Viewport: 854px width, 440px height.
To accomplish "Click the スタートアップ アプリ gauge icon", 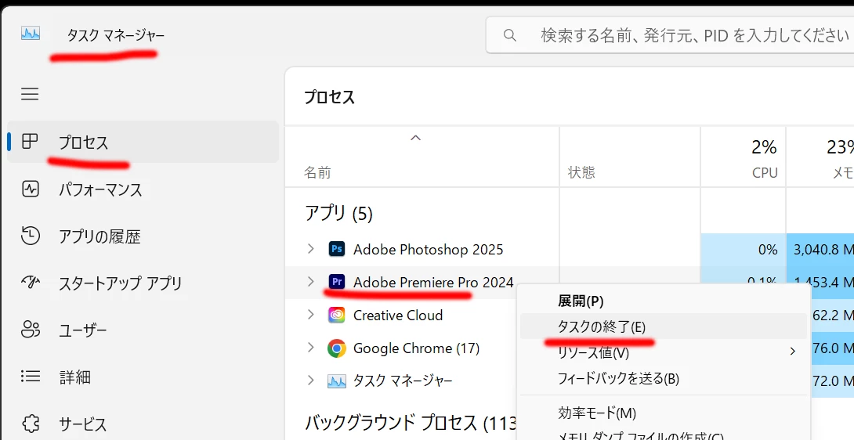I will coord(30,283).
